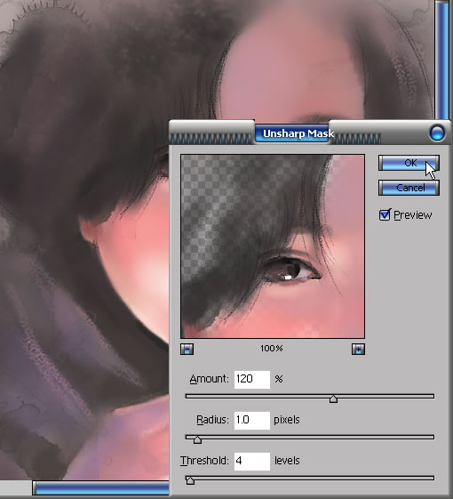453x499 pixels.
Task: Click the Threshold levels input field
Action: click(252, 461)
